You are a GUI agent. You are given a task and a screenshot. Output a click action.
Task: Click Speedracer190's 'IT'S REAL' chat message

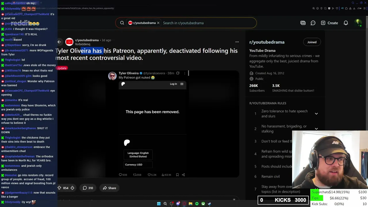[x=31, y=34]
